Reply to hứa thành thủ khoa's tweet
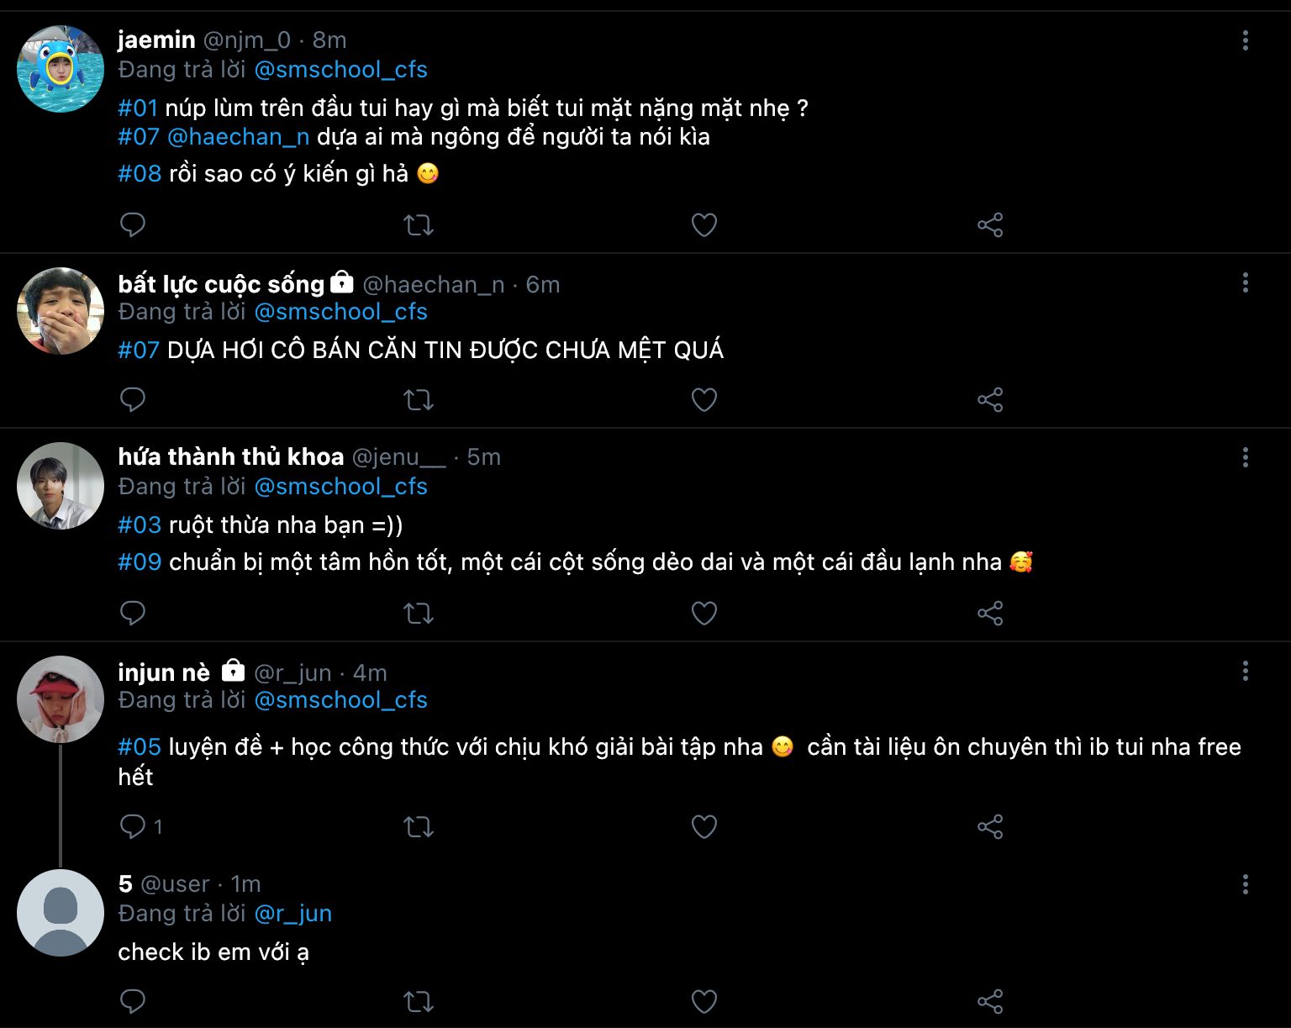Viewport: 1291px width, 1028px height. [133, 613]
